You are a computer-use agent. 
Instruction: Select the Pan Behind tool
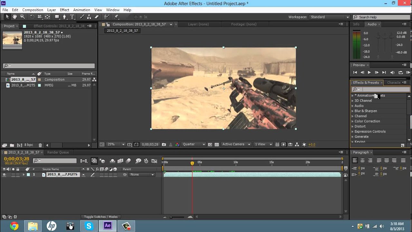pyautogui.click(x=48, y=17)
